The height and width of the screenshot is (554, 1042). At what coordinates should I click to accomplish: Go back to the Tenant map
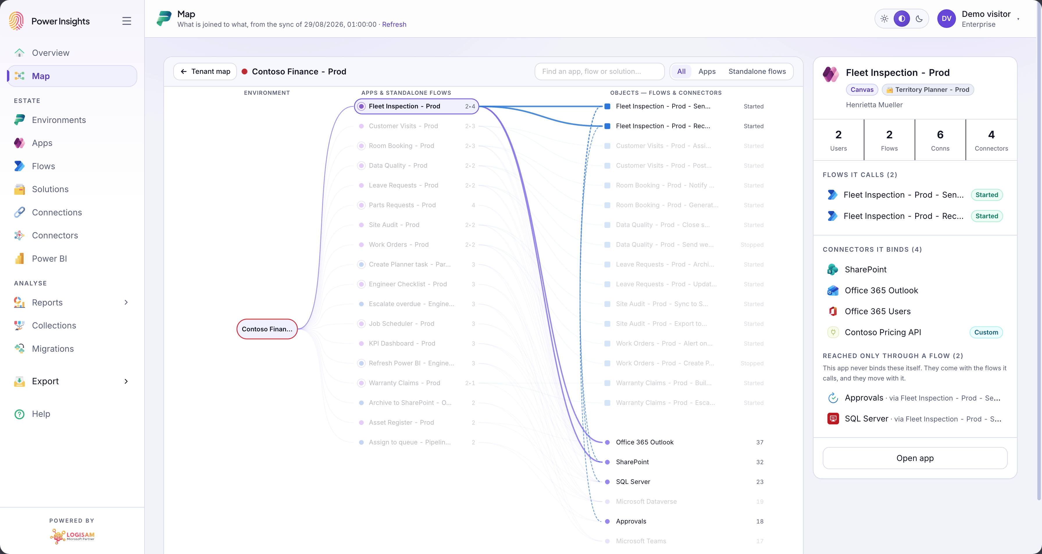coord(205,72)
